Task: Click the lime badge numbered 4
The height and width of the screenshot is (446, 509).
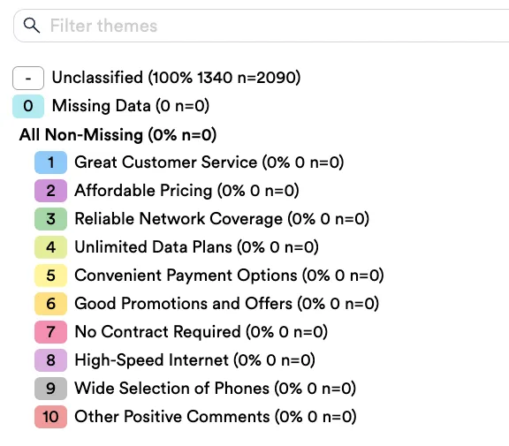Action: (50, 247)
